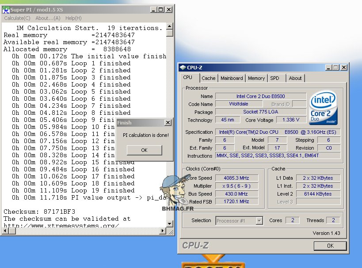The image size is (362, 268).
Task: Click the Bus Speed value 430.0 MHz
Action: point(236,194)
